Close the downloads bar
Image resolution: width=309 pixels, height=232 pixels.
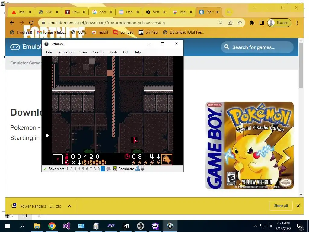(298, 206)
